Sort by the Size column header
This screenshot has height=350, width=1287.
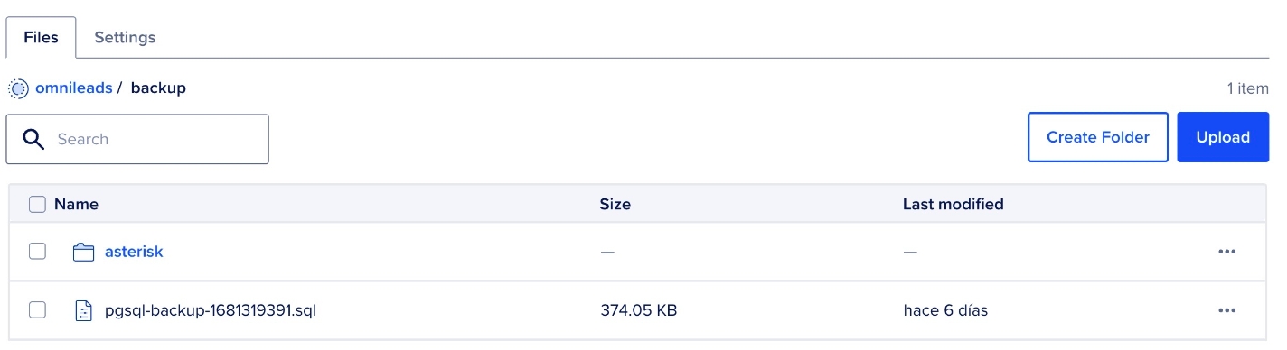point(615,204)
